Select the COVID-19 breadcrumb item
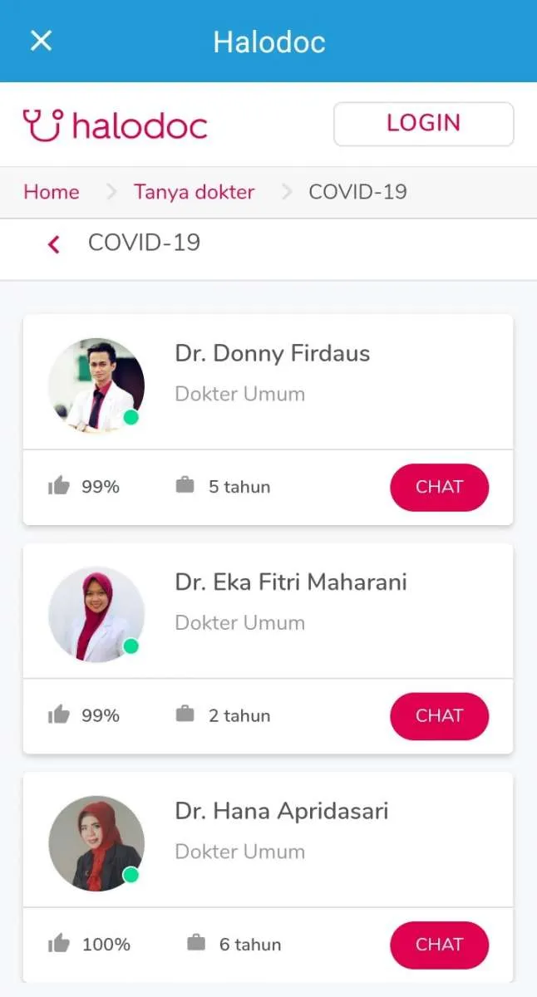Screen dimensions: 537x997 357,192
